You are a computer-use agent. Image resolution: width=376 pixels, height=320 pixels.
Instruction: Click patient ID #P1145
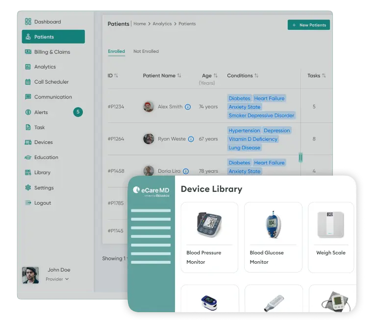click(115, 231)
